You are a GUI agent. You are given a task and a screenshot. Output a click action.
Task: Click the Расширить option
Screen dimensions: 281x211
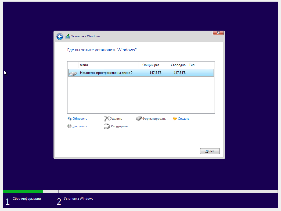[119, 126]
